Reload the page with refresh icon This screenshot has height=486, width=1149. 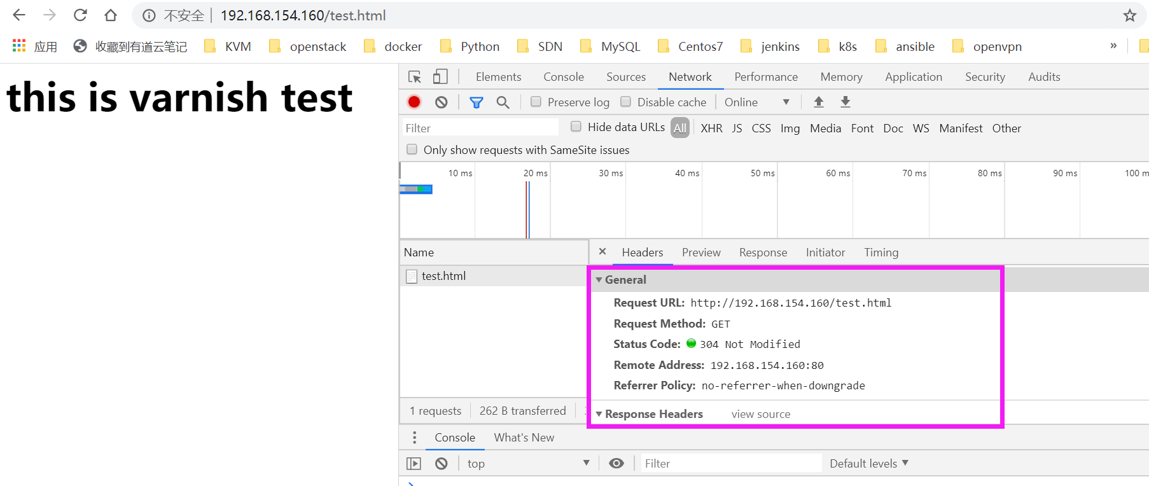coord(80,15)
